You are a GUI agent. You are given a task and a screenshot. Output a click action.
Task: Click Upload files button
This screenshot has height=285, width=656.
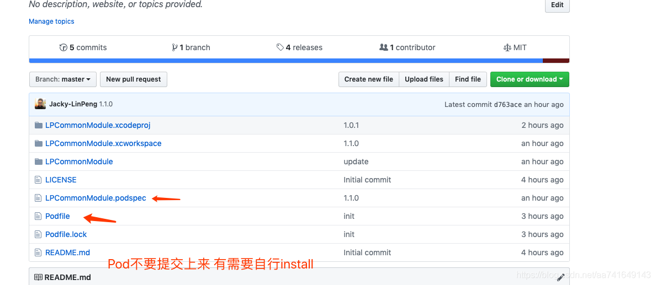tap(424, 79)
